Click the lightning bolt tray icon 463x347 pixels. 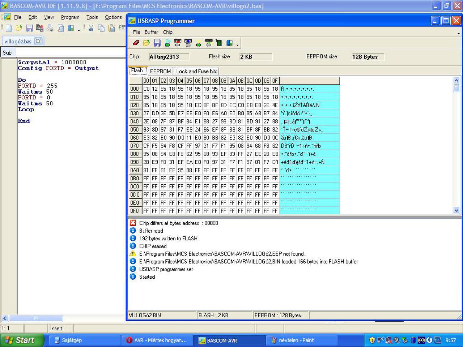click(x=429, y=340)
